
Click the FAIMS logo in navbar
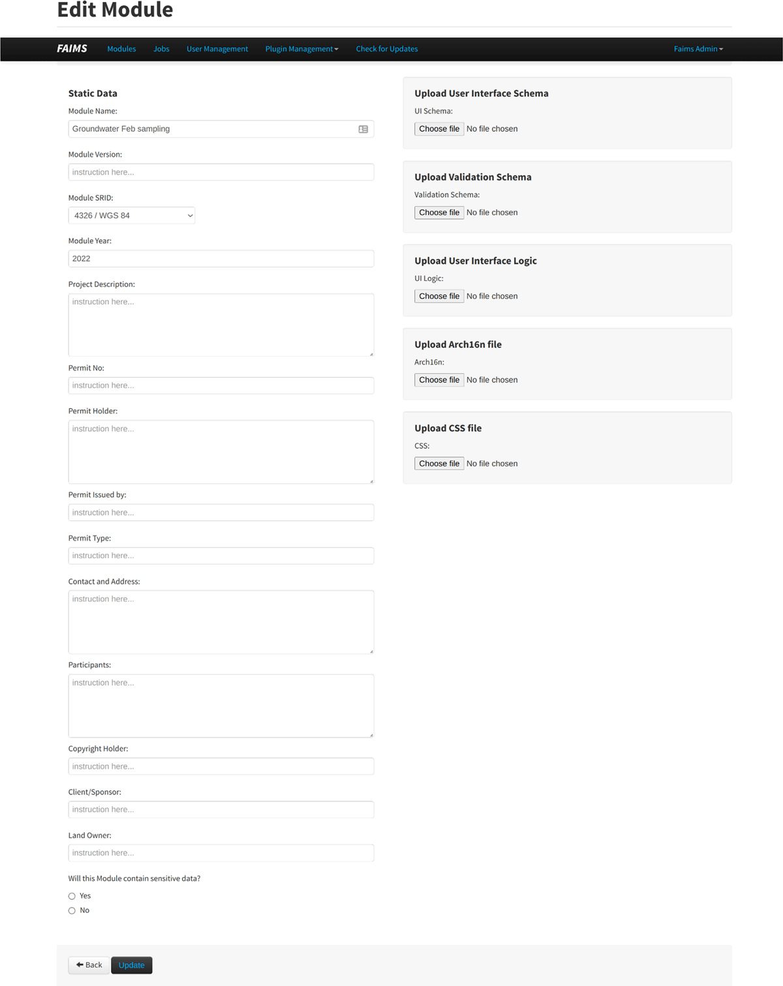pyautogui.click(x=72, y=49)
